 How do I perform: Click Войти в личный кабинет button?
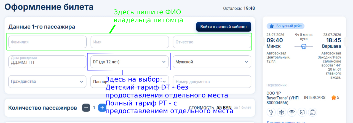point(224,27)
